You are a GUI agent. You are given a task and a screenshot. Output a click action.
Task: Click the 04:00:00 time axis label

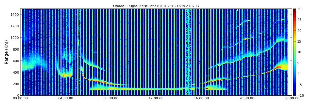coord(65,99)
